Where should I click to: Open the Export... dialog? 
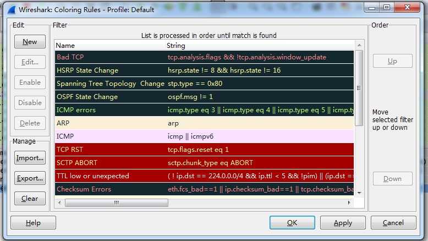30,178
